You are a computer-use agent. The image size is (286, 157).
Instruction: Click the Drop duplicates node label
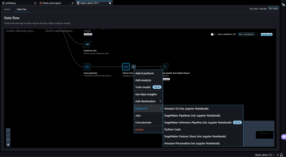coord(90,73)
